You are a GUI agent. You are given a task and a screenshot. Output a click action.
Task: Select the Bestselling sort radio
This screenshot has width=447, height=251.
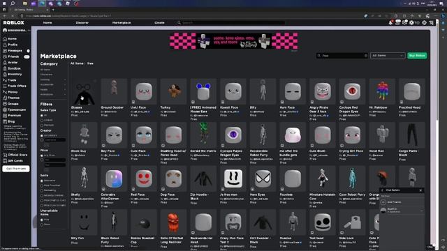(42, 190)
